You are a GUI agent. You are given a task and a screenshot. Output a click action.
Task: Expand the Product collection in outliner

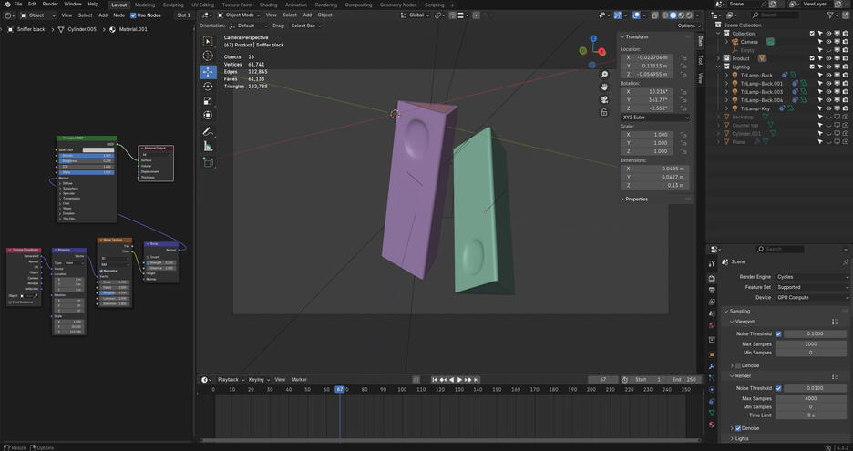[720, 58]
